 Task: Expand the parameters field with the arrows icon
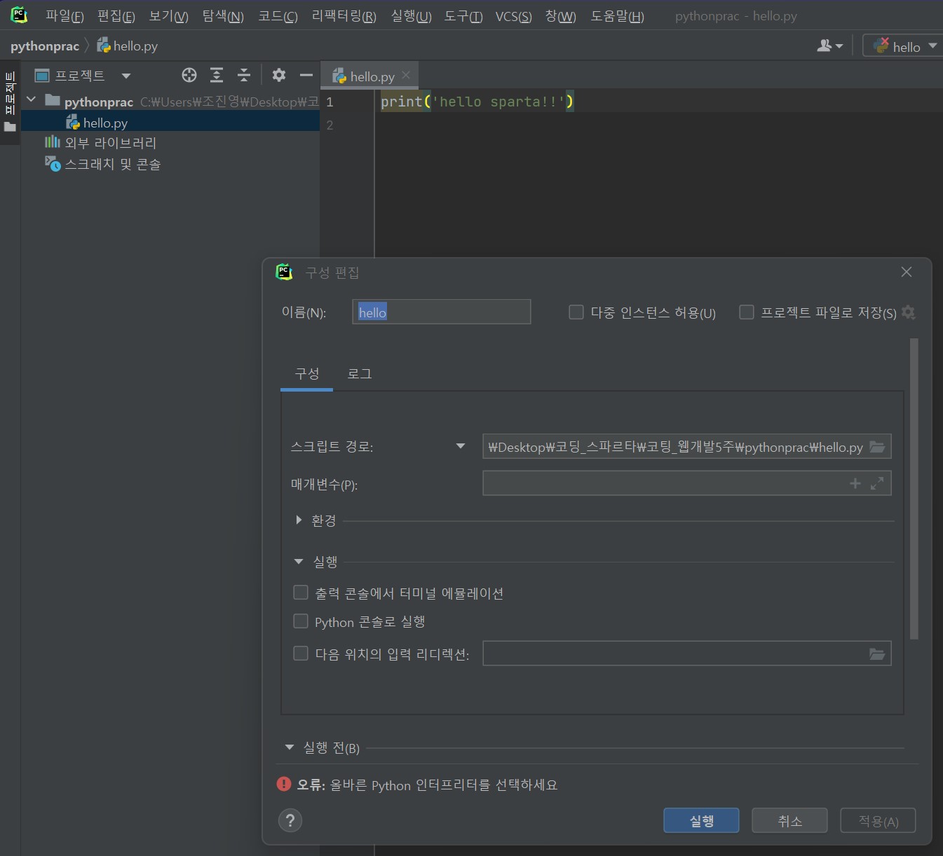(877, 483)
